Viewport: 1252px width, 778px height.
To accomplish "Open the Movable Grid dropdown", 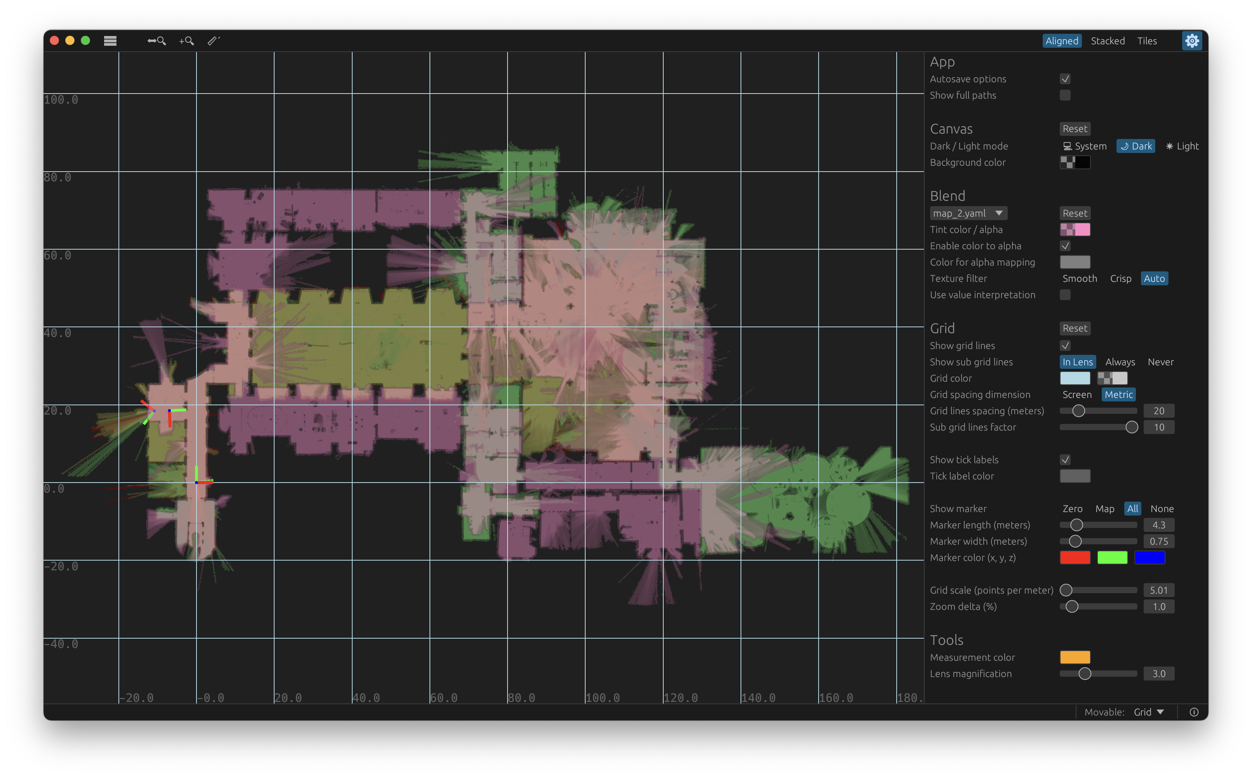I will coord(1149,712).
